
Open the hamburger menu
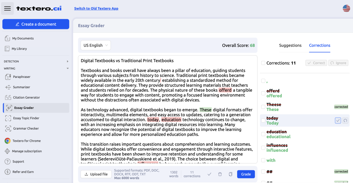(x=8, y=8)
